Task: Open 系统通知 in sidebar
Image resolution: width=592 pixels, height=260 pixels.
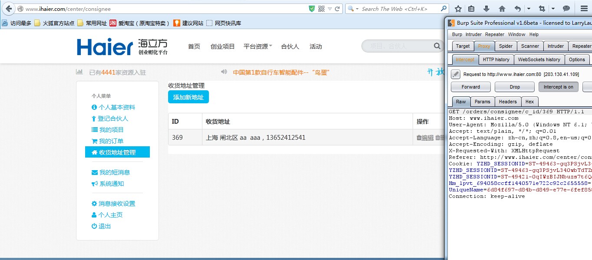Action: click(x=108, y=184)
